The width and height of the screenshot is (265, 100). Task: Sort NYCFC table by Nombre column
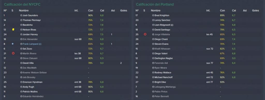click(24, 10)
